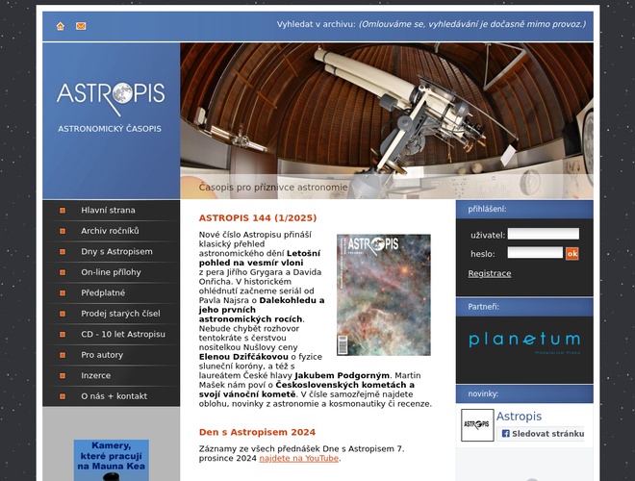Image resolution: width=635 pixels, height=481 pixels.
Task: Open O nás + kontakt page
Action: [114, 396]
